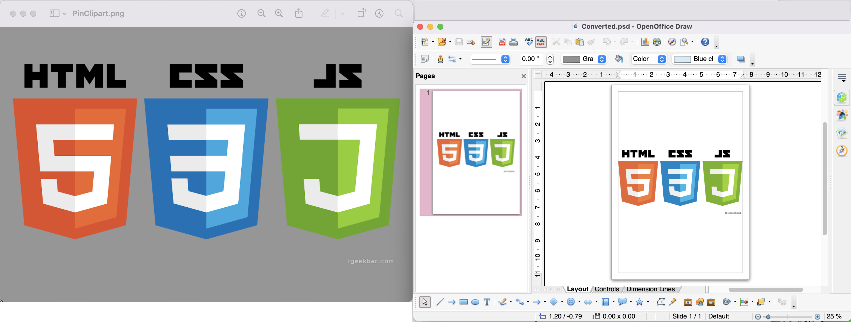This screenshot has height=322, width=851.
Task: Switch to the Layout layer tab
Action: click(578, 289)
